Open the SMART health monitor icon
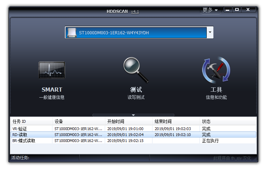This screenshot has height=170, width=265. pos(52,70)
